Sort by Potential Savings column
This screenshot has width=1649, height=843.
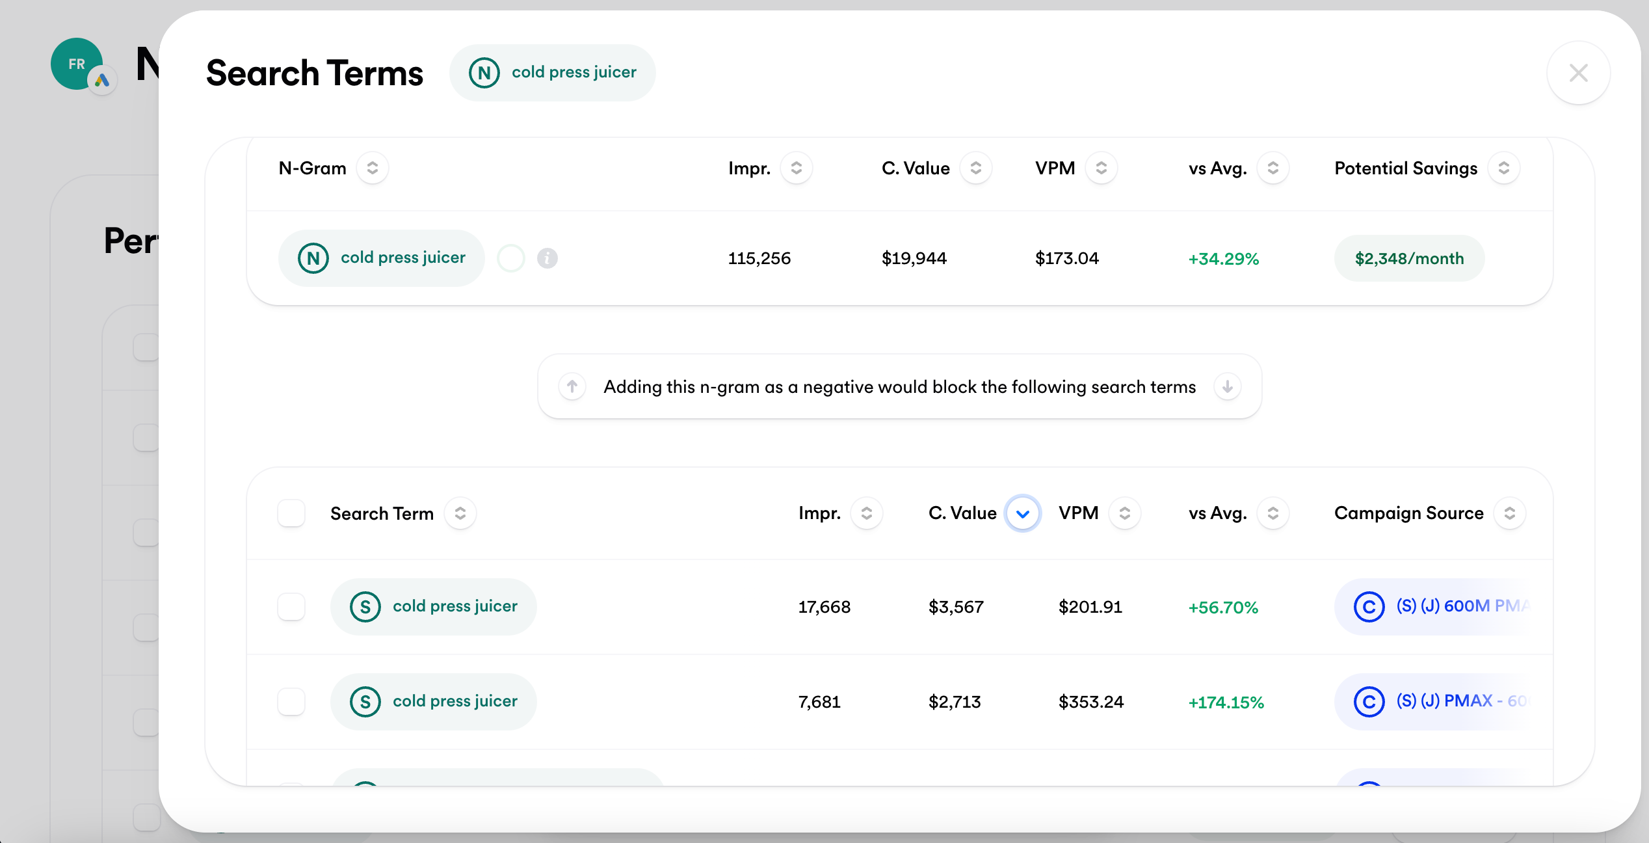(x=1503, y=168)
